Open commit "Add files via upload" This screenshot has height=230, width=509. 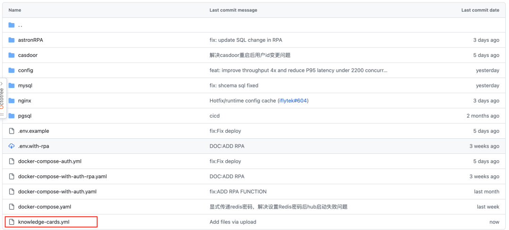(x=233, y=222)
